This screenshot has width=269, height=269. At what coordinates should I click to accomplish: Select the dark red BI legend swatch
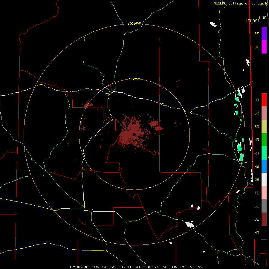(x=264, y=219)
